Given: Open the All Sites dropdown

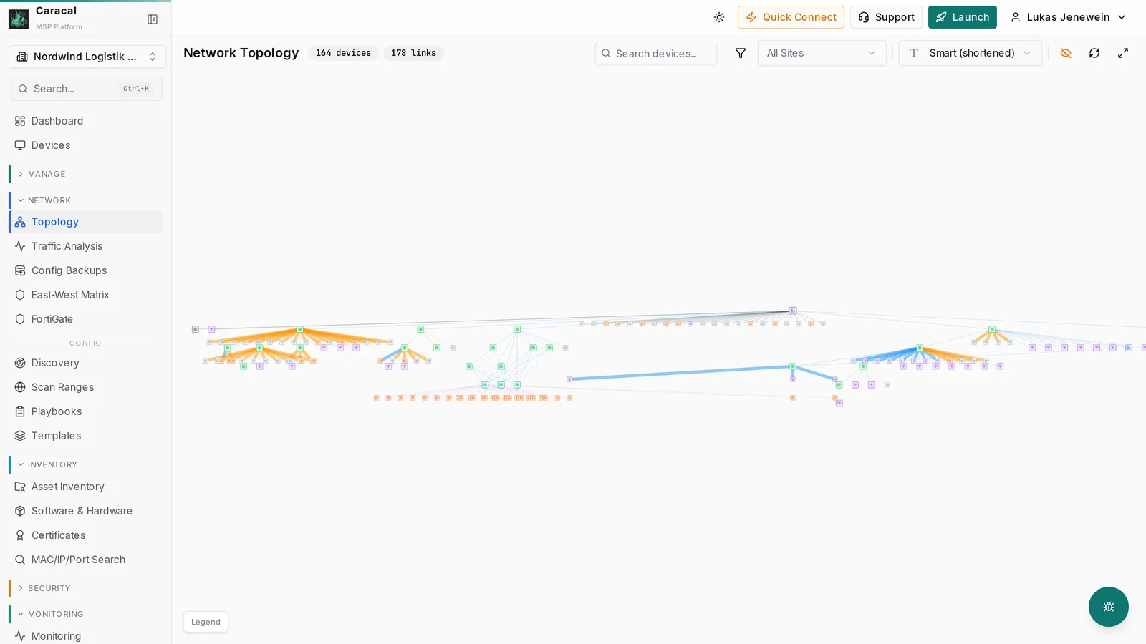Looking at the screenshot, I should click(x=822, y=53).
